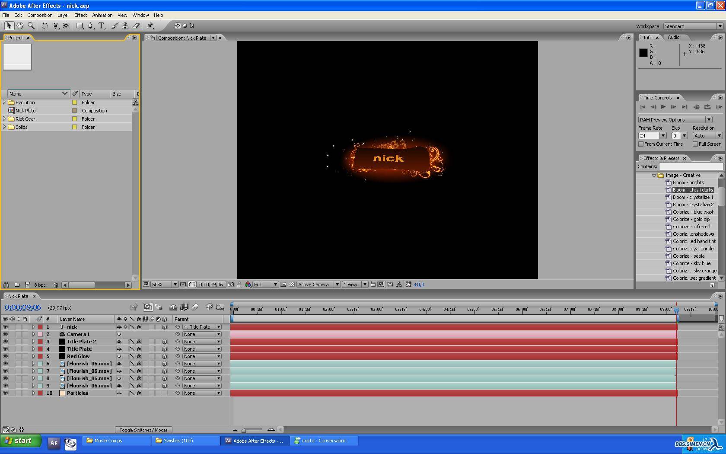
Task: Click the Reset Exposure icon
Action: (x=408, y=285)
